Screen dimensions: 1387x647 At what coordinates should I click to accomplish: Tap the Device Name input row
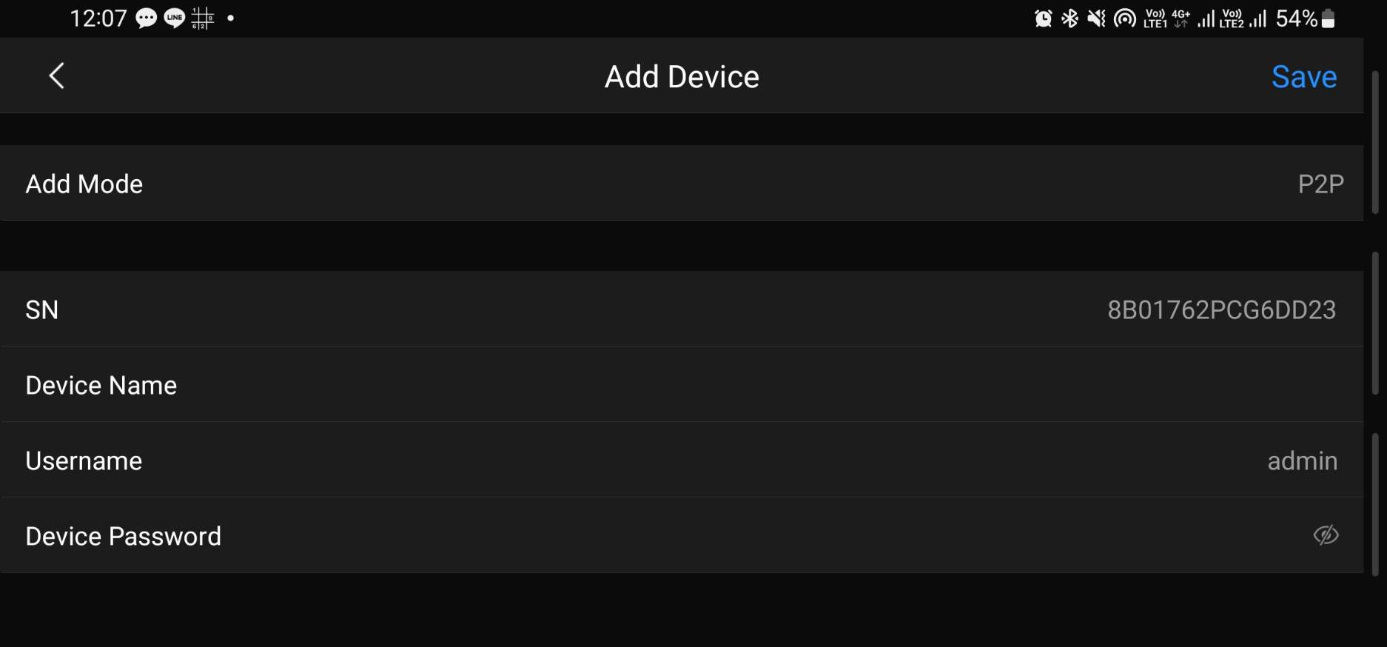(x=682, y=385)
